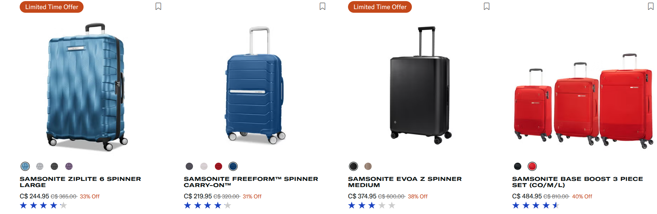Choose the dark grey Freeform swatch
The width and height of the screenshot is (657, 214).
[189, 166]
